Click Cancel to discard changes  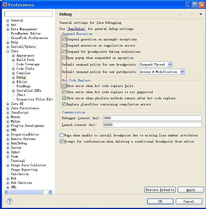pos(189,201)
